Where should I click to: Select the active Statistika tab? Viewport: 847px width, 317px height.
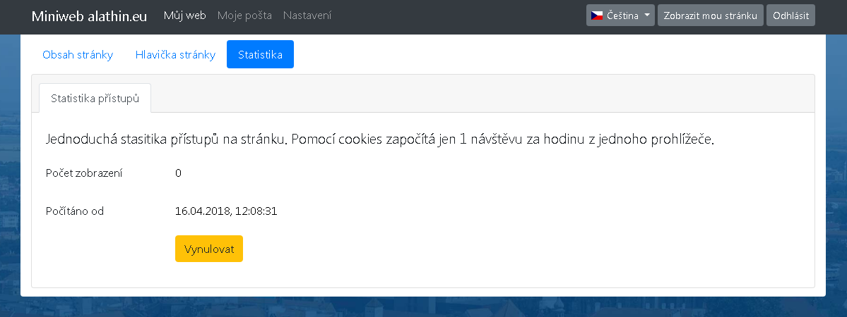point(260,55)
